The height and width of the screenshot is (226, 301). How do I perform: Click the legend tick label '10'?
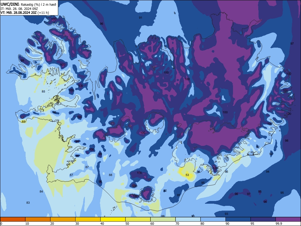tap(27, 224)
